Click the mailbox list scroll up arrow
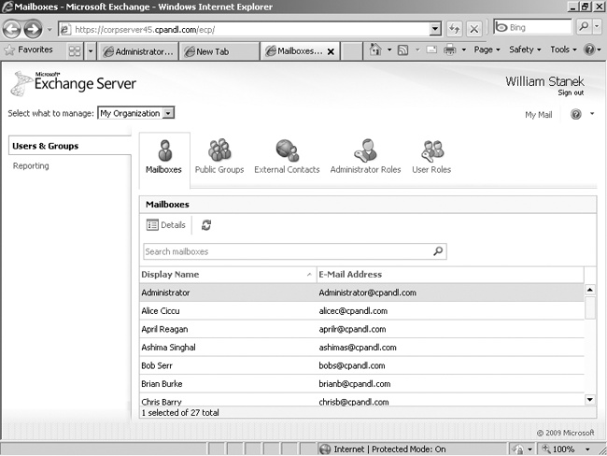 coord(590,290)
